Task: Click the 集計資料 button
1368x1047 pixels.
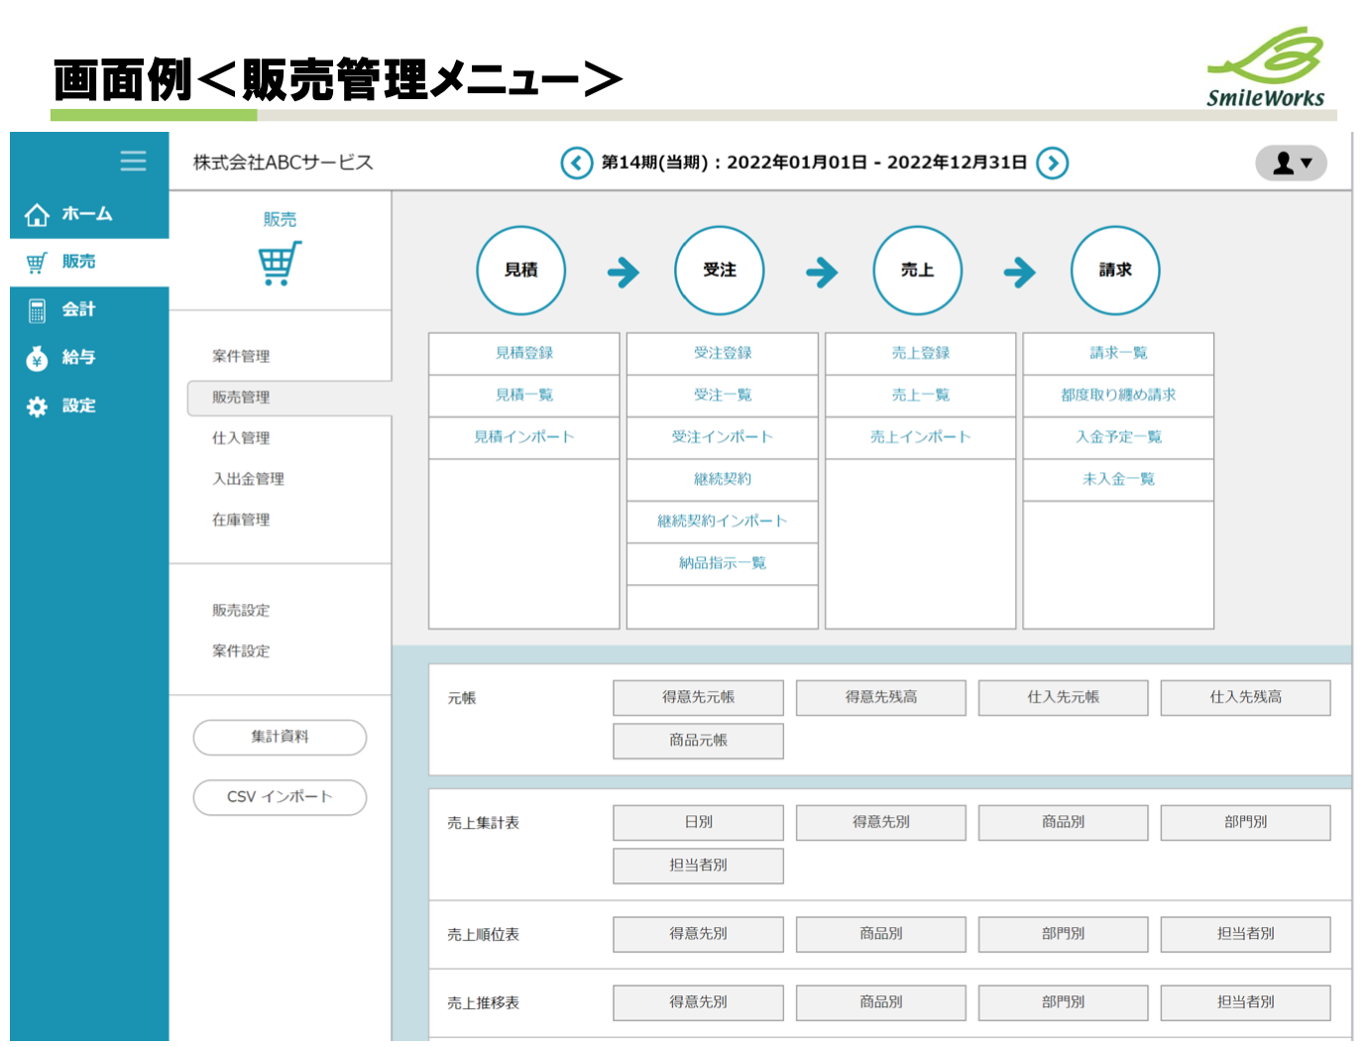Action: (280, 737)
